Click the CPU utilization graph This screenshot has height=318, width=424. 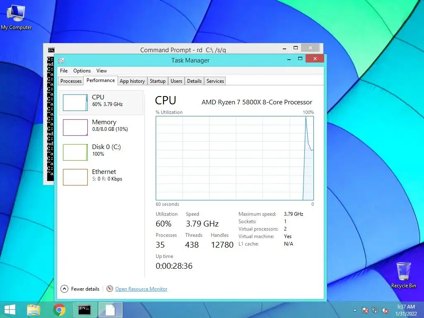point(235,158)
